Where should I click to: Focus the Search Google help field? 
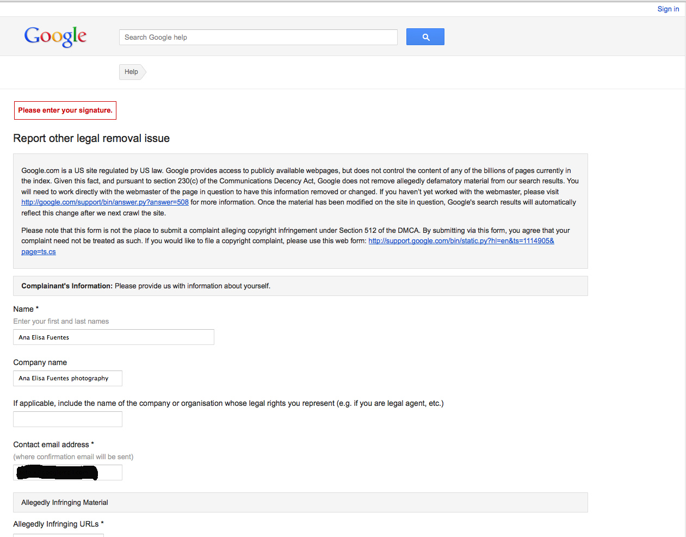tap(258, 38)
